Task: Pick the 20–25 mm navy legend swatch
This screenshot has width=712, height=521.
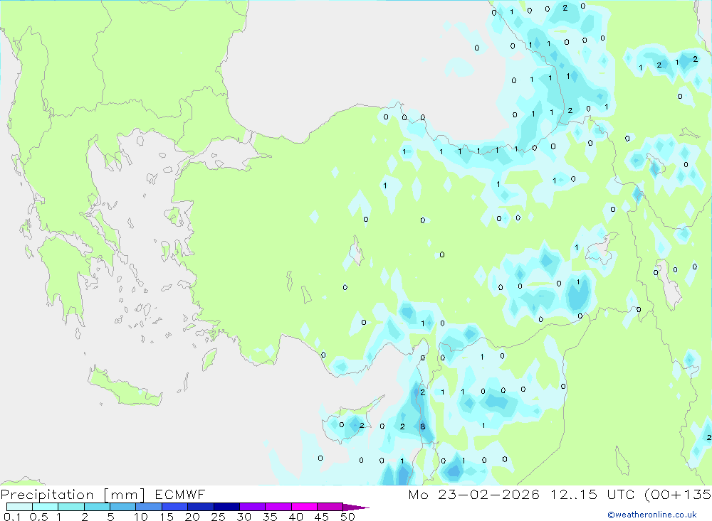Action: [201, 507]
